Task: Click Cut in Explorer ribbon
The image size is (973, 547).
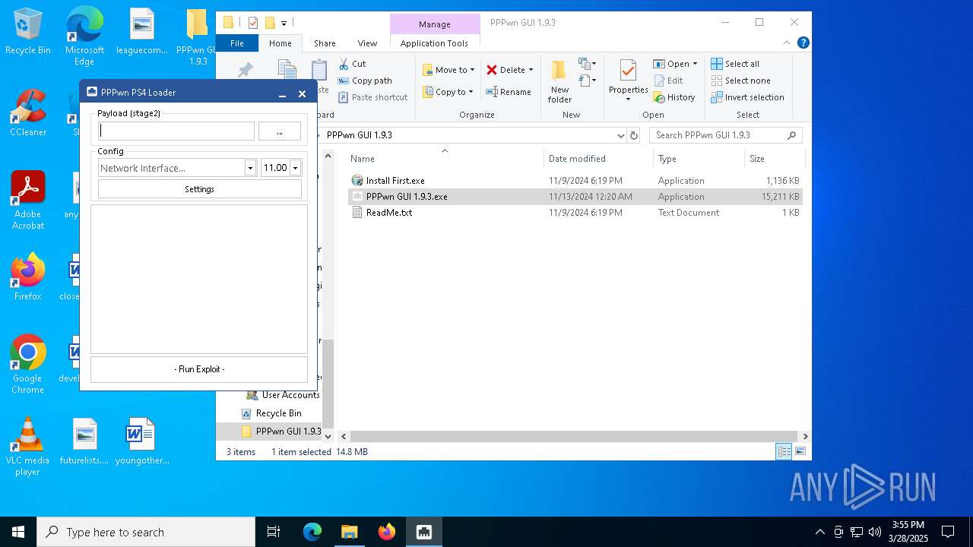Action: click(x=353, y=64)
